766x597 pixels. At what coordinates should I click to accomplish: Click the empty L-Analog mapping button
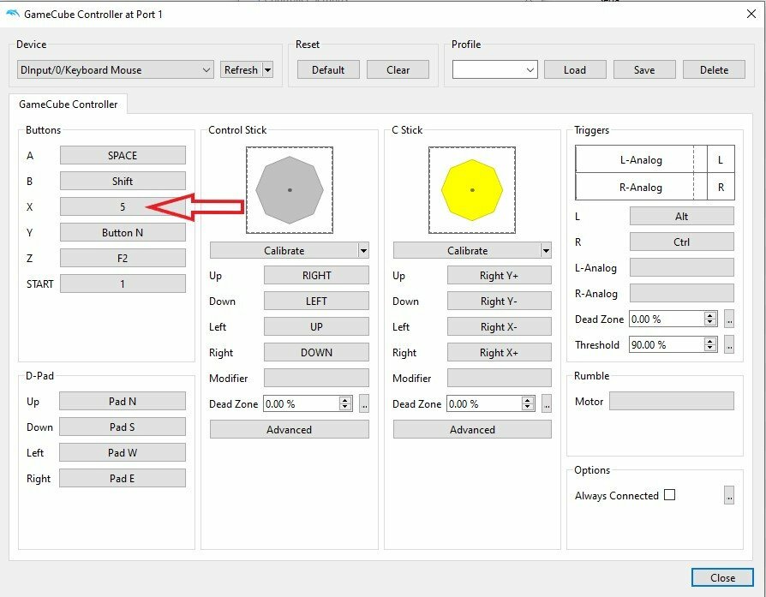(682, 268)
